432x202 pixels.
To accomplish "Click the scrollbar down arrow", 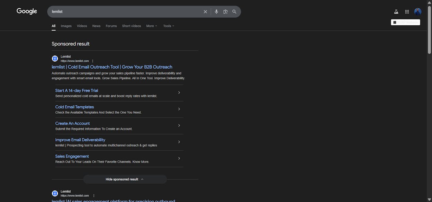I will [x=430, y=200].
